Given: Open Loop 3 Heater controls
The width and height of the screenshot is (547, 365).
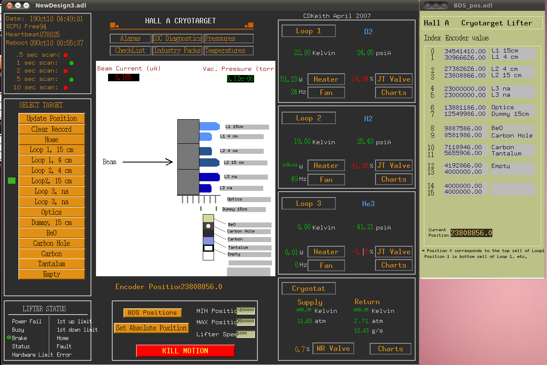Looking at the screenshot, I should coord(326,252).
